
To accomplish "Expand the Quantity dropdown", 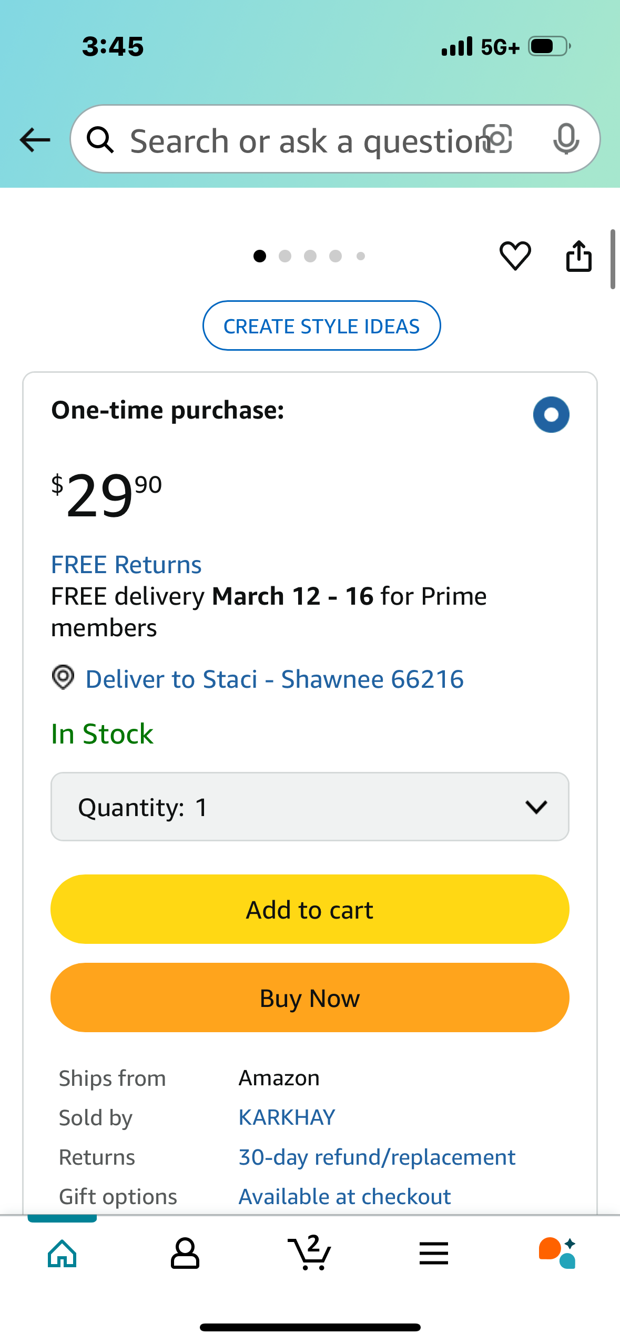I will click(x=310, y=807).
